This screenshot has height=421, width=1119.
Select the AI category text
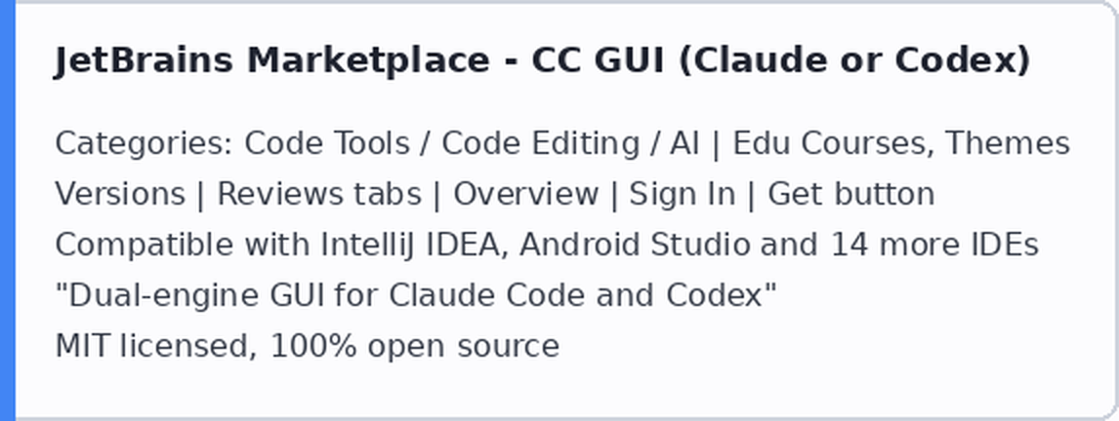click(684, 144)
